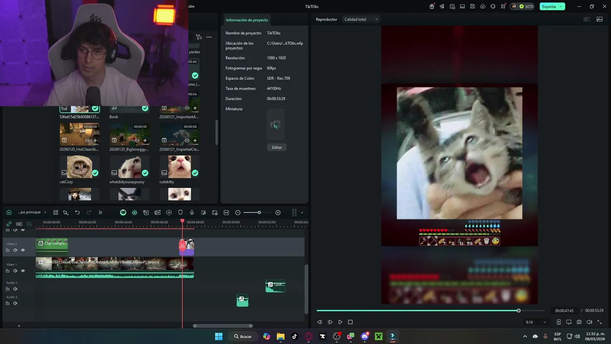Click the four-squares layout tool in timeline toolbar
Image resolution: width=611 pixels, height=344 pixels.
click(x=55, y=213)
